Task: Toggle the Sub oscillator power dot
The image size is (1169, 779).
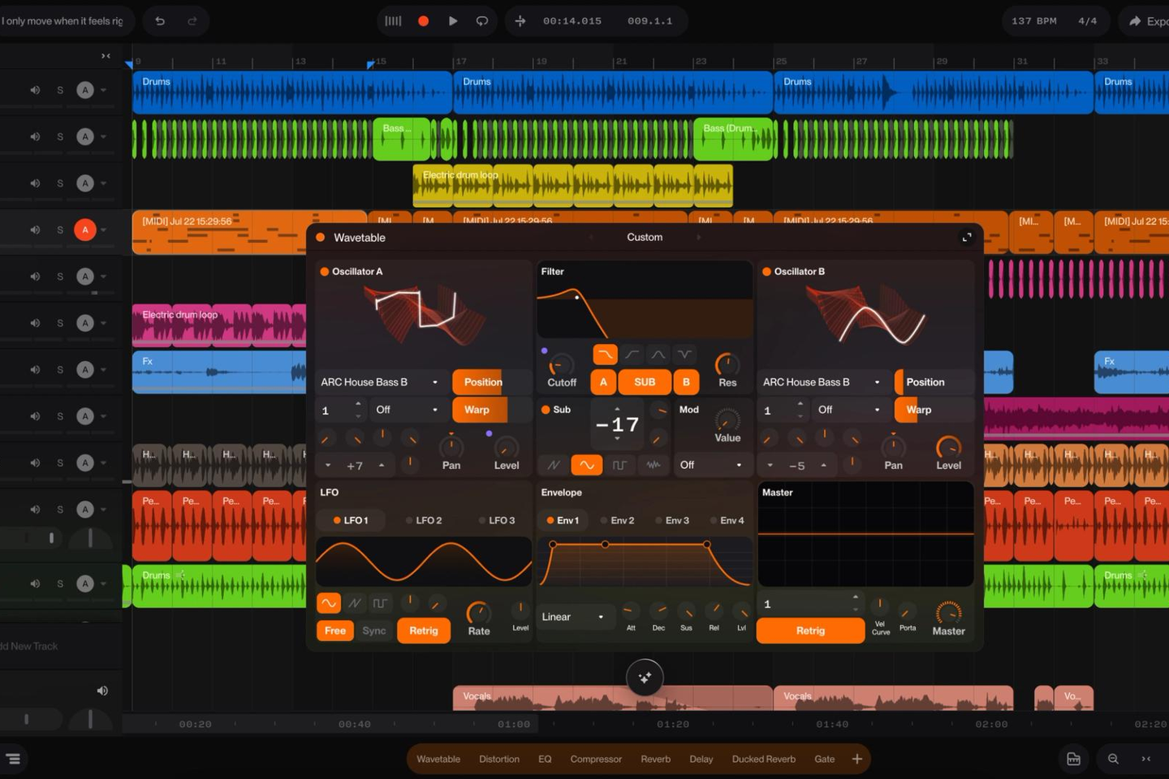Action: point(546,410)
